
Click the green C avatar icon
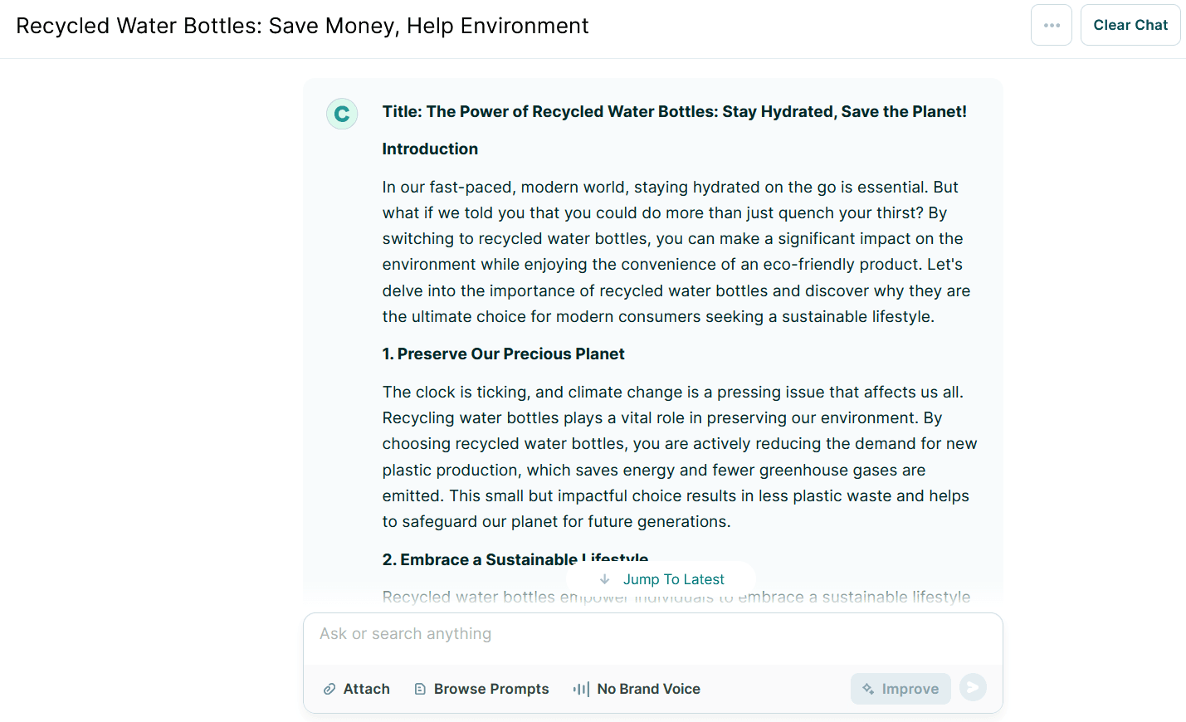(342, 114)
